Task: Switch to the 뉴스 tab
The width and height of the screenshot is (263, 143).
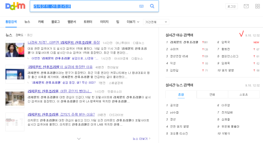Action: (27, 22)
